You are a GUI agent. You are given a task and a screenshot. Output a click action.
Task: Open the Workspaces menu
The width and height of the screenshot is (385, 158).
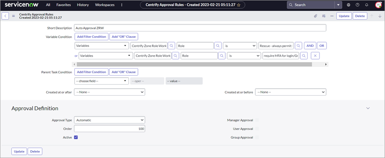[105, 5]
